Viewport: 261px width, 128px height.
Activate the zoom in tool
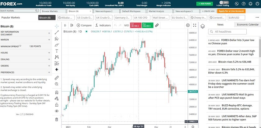(x=57, y=84)
